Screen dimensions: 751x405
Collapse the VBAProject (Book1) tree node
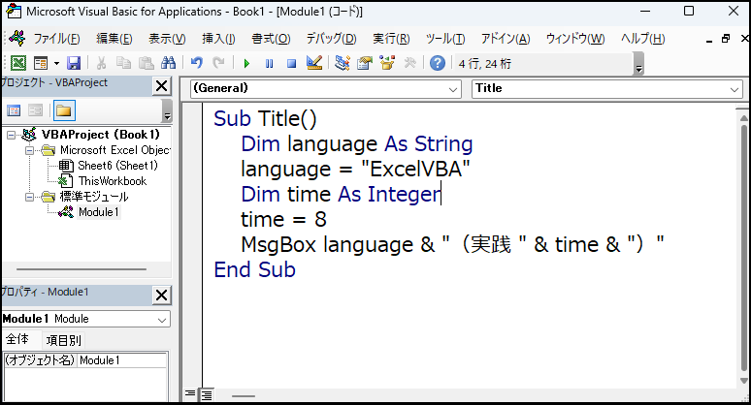point(11,136)
